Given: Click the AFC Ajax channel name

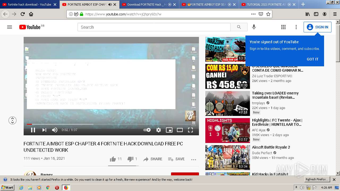Looking at the screenshot, I should (259, 130).
